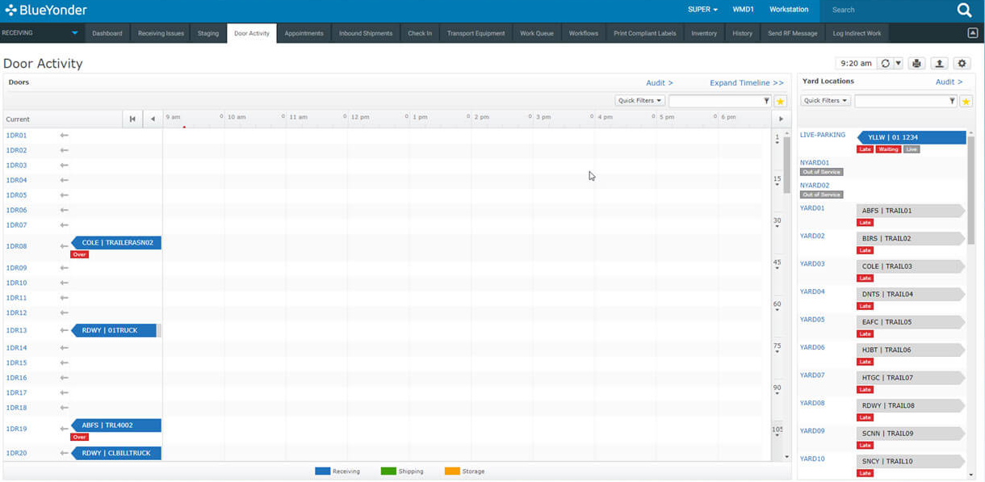Click the Yard Locations filter text field
Screen dimensions: 985x482
[x=900, y=101]
